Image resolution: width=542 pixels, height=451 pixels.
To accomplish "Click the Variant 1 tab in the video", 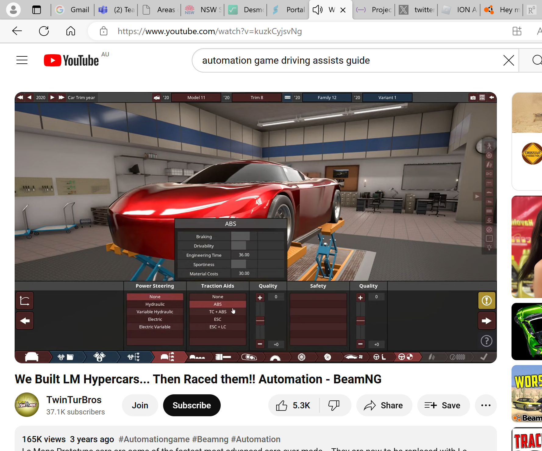I will (387, 98).
